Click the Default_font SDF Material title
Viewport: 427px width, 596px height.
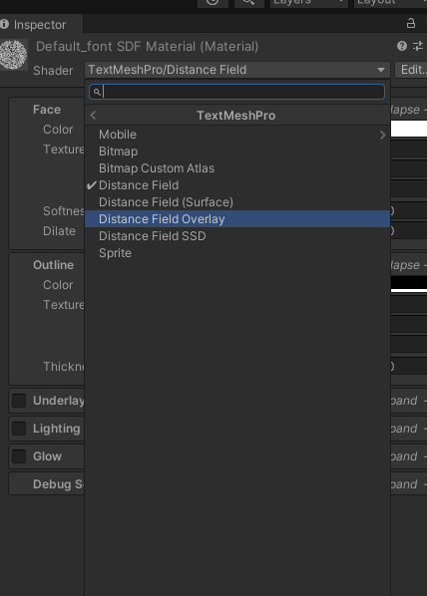(x=148, y=47)
